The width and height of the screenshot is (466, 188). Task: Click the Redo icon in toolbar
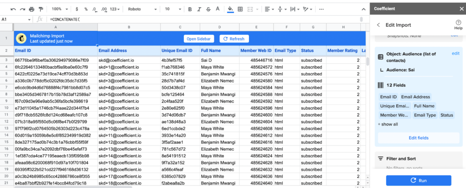(x=22, y=9)
